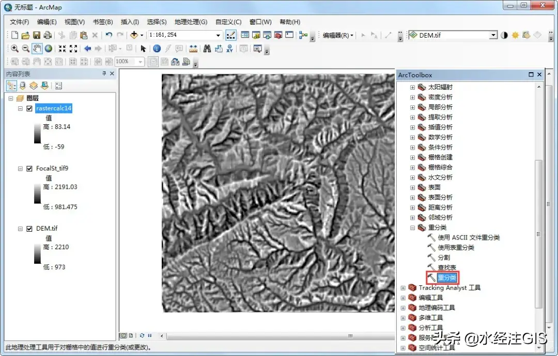Image resolution: width=558 pixels, height=356 pixels.
Task: Open the 编辑器(R) dropdown button
Action: (338, 35)
